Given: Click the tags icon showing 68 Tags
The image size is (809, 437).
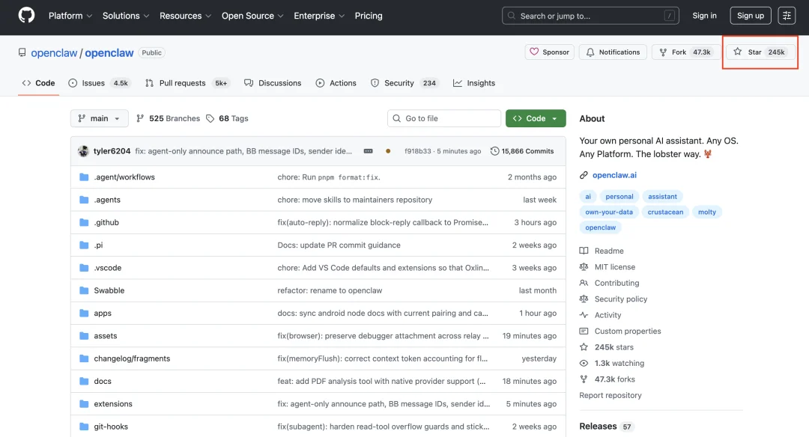Looking at the screenshot, I should tap(210, 118).
